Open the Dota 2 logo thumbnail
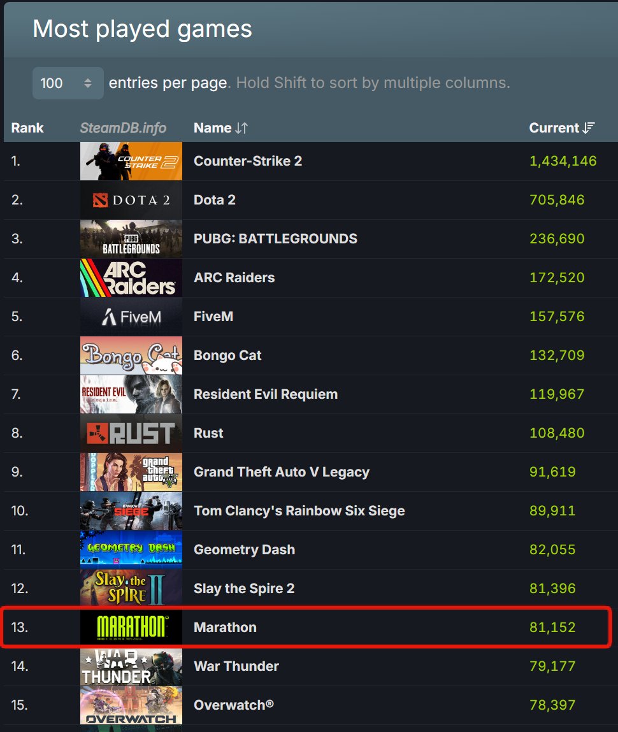Screen dimensions: 618x732 coord(131,200)
